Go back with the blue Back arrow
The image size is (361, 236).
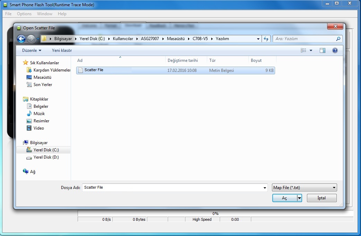pos(21,39)
